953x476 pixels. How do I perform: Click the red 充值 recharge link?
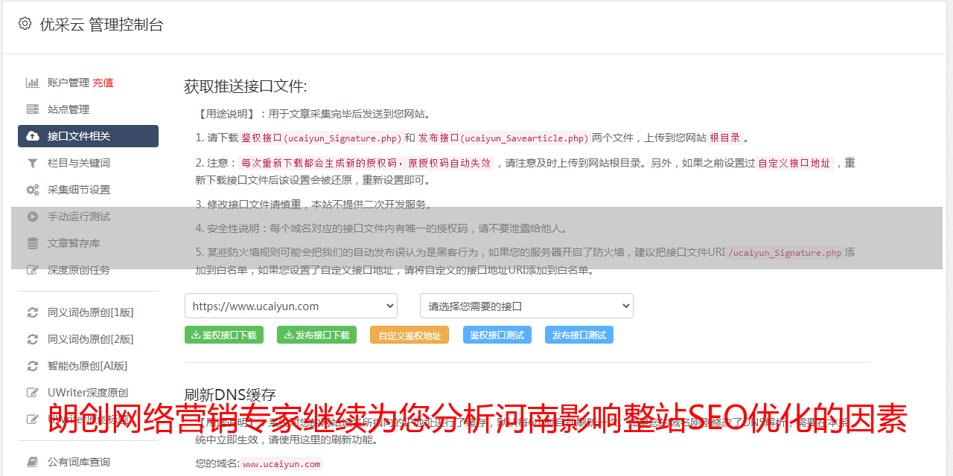point(103,83)
